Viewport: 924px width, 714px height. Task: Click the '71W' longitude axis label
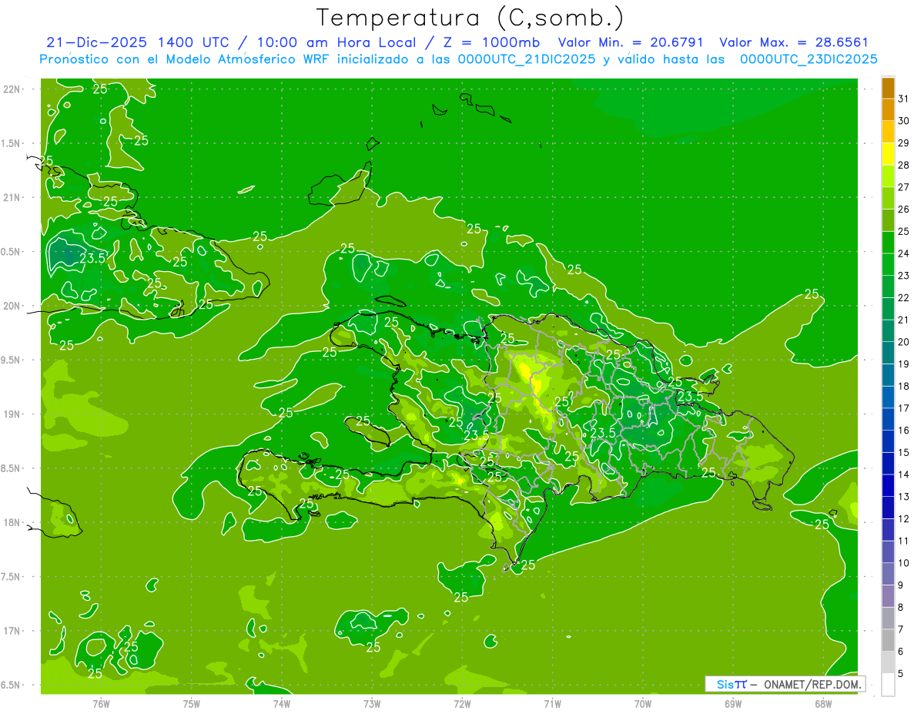point(552,703)
